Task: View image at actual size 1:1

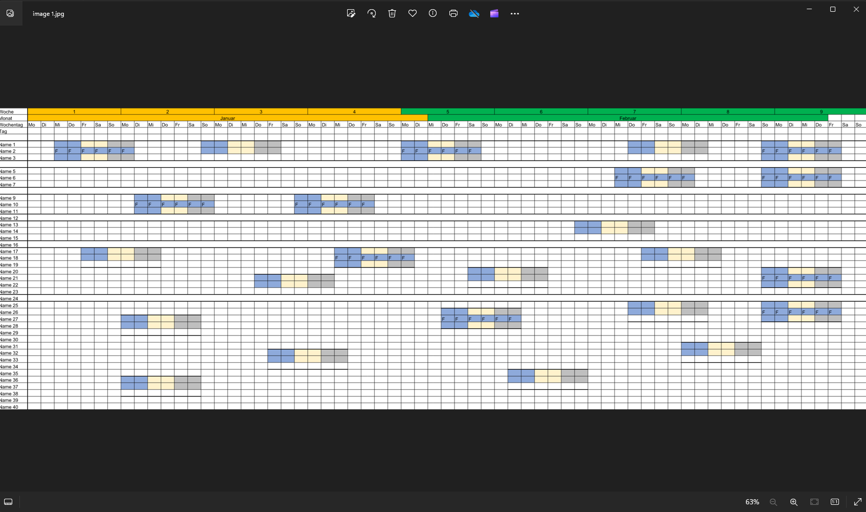Action: pyautogui.click(x=834, y=502)
